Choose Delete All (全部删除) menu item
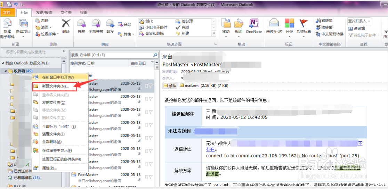The height and width of the screenshot is (189, 388). point(60,142)
